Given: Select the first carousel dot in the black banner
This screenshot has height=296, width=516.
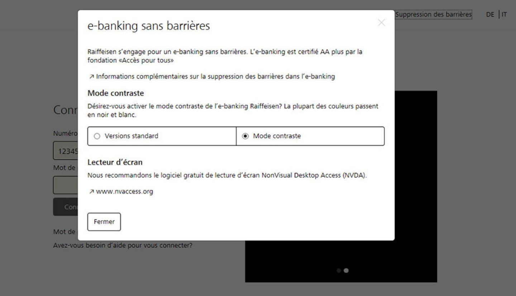Looking at the screenshot, I should point(339,271).
